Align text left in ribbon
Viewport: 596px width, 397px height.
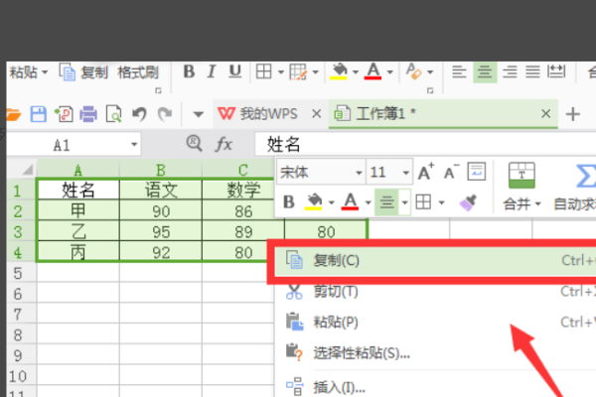pyautogui.click(x=459, y=71)
